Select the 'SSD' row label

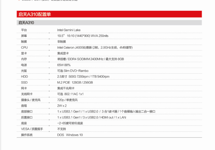[x=24, y=82]
